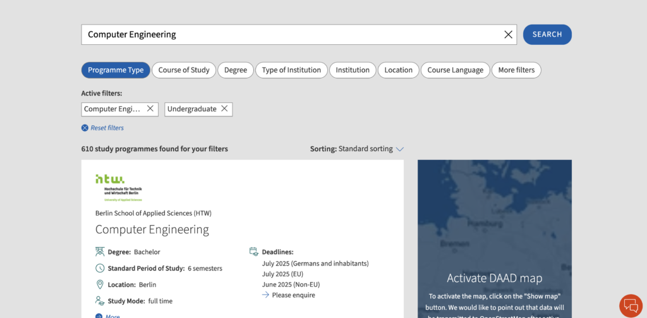Viewport: 647px width, 318px height.
Task: Expand the Standard sorting dropdown
Action: 357,149
